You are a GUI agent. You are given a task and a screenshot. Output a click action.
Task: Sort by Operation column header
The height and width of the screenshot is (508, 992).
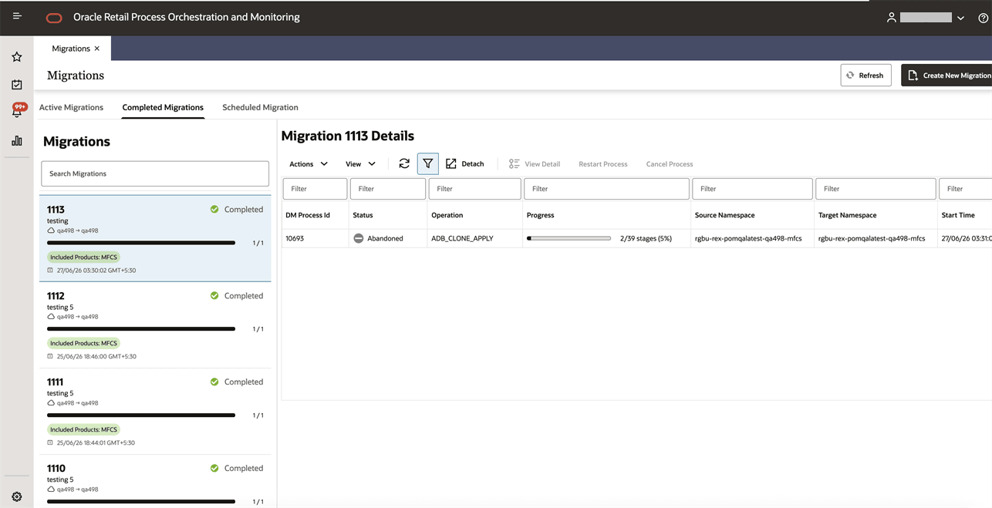pyautogui.click(x=447, y=215)
